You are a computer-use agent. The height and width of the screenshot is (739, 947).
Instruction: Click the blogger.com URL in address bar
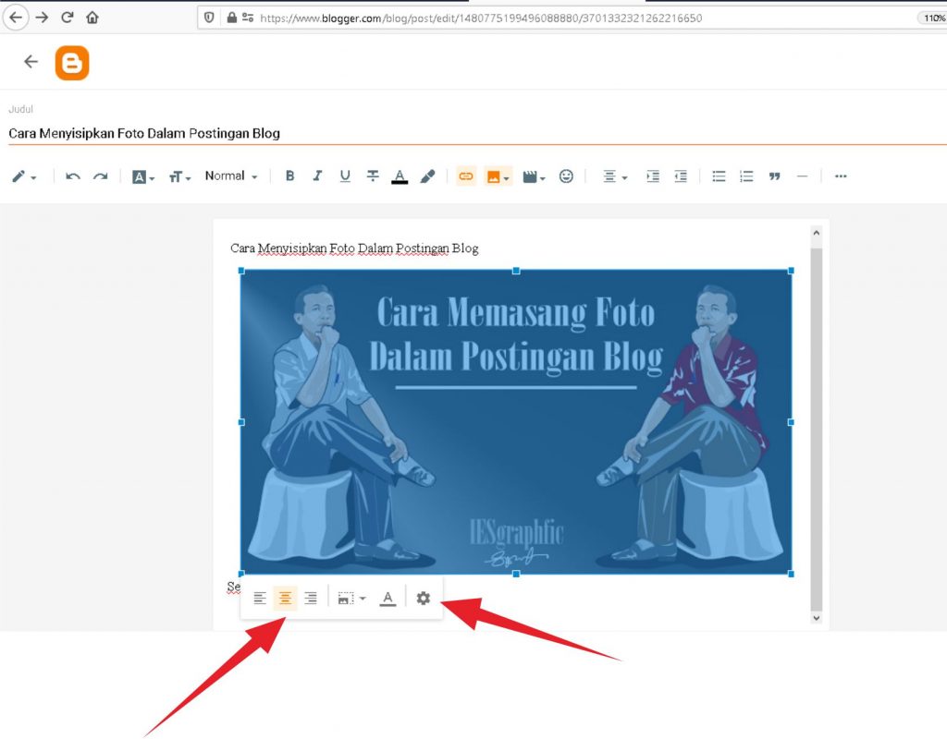click(481, 18)
